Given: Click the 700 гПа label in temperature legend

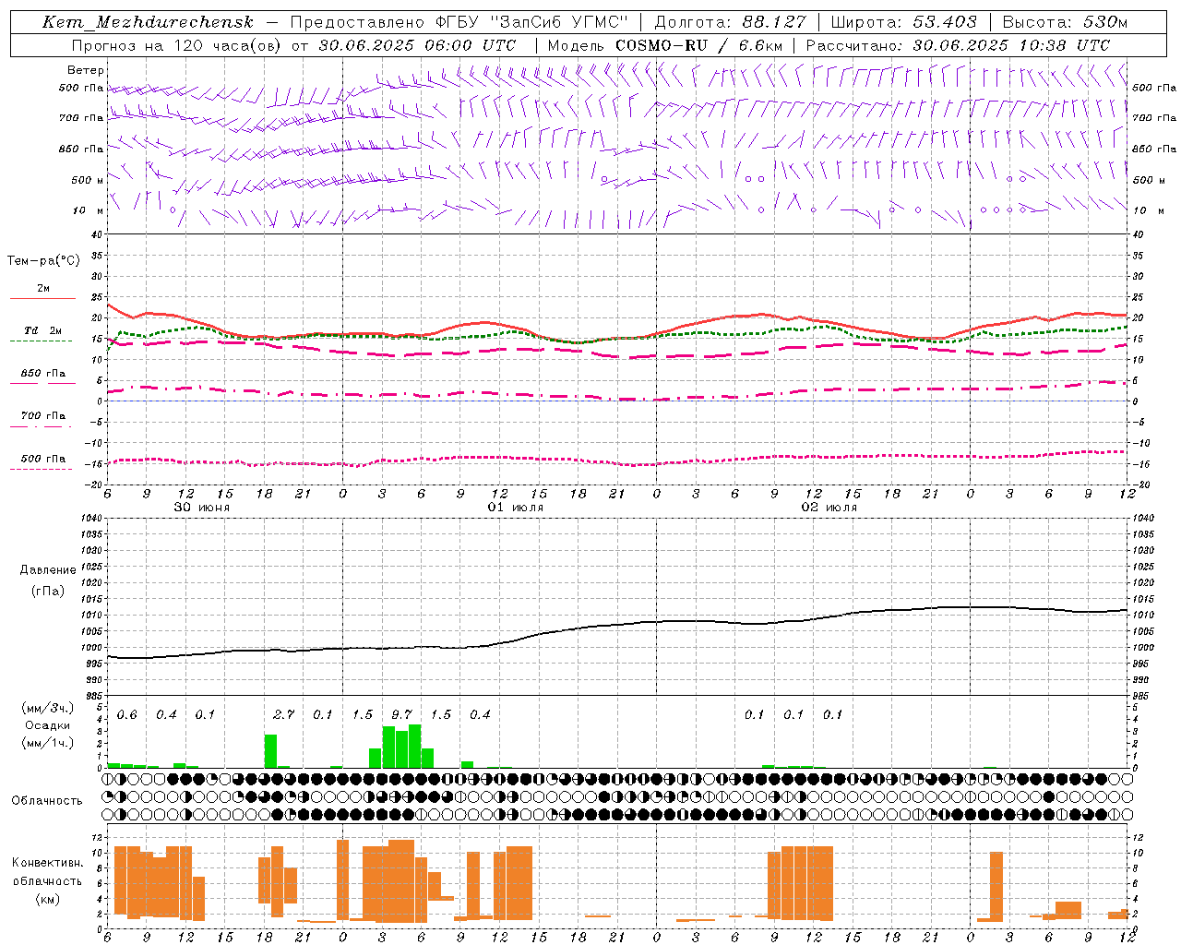Looking at the screenshot, I should click(x=43, y=415).
